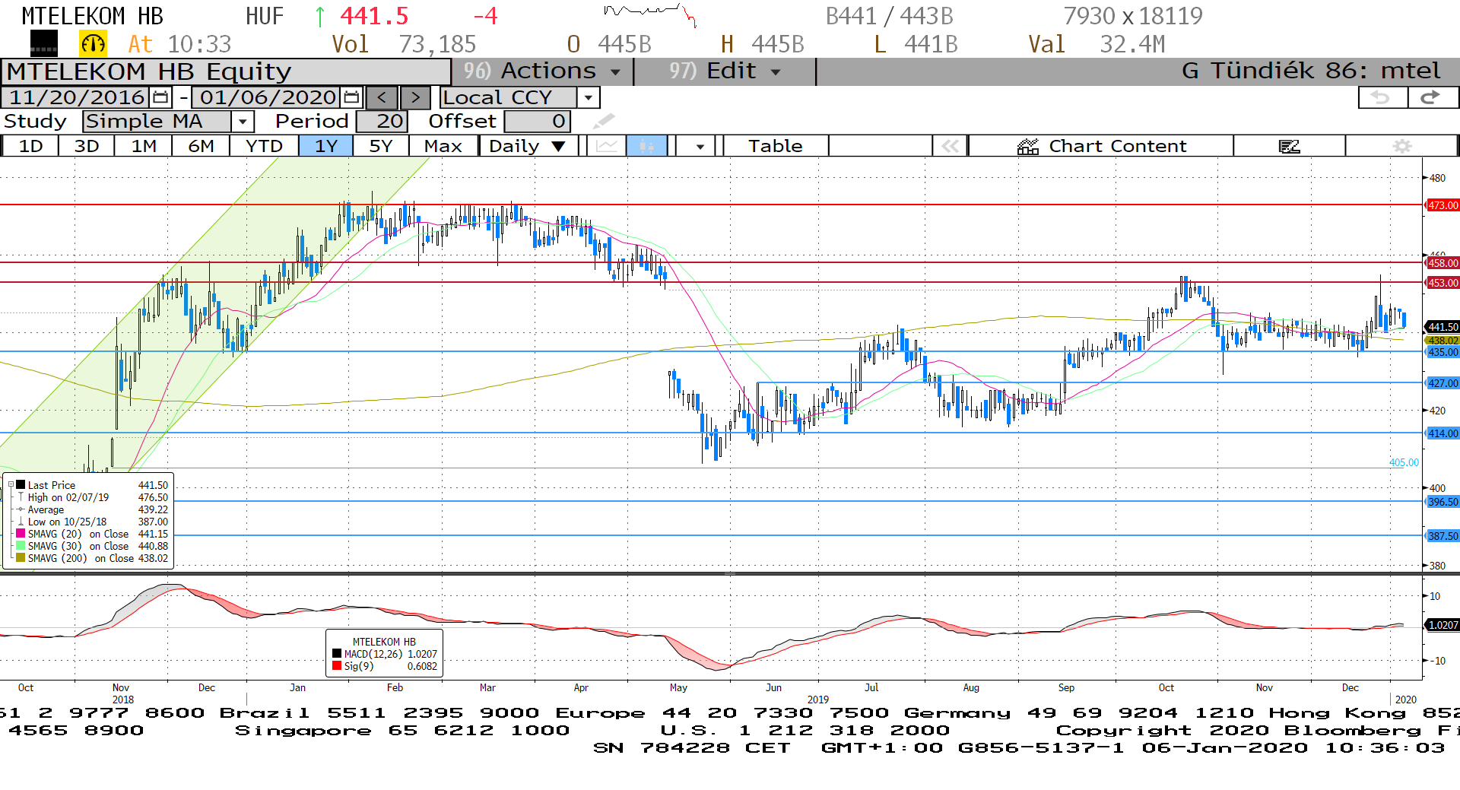This screenshot has height=790, width=1460.
Task: Click the redo arrow icon
Action: coord(1431,97)
